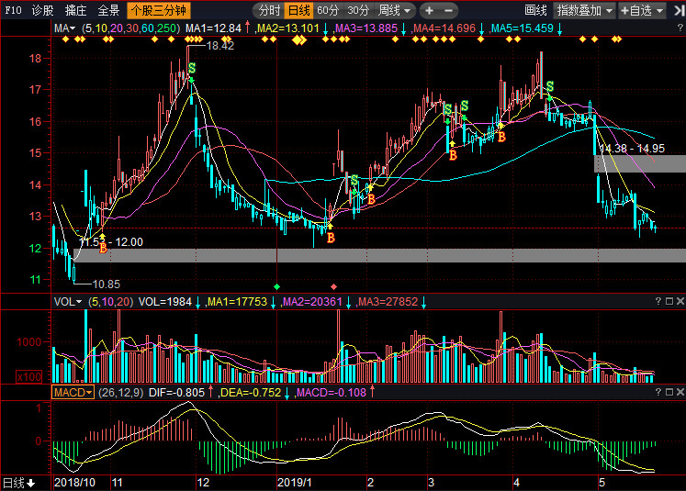Open the MACD indicator selector dropdown

click(x=73, y=392)
